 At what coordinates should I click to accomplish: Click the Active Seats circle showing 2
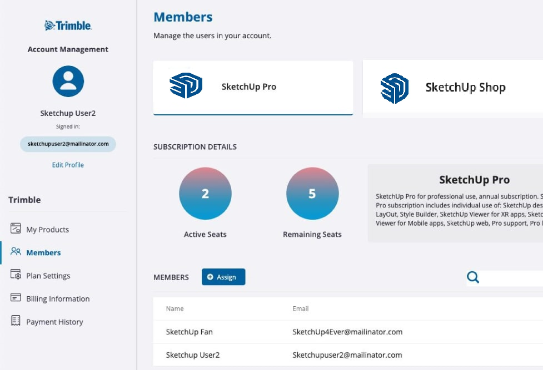point(205,193)
